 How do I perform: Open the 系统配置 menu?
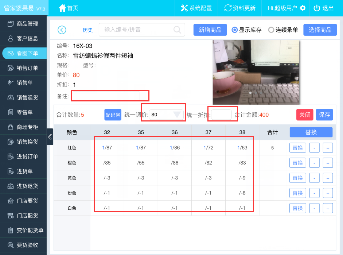(x=196, y=8)
